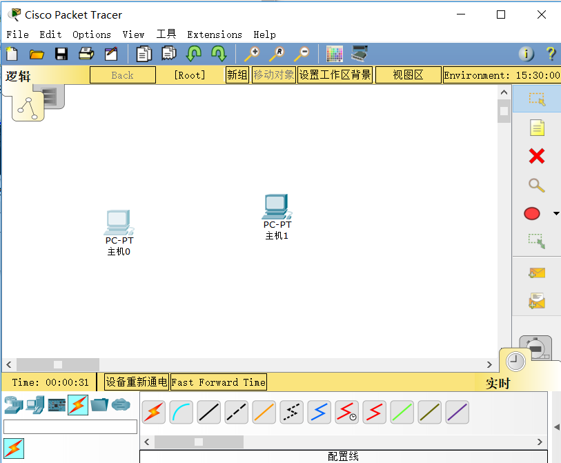Image resolution: width=561 pixels, height=463 pixels.
Task: Open the File menu
Action: click(x=17, y=35)
